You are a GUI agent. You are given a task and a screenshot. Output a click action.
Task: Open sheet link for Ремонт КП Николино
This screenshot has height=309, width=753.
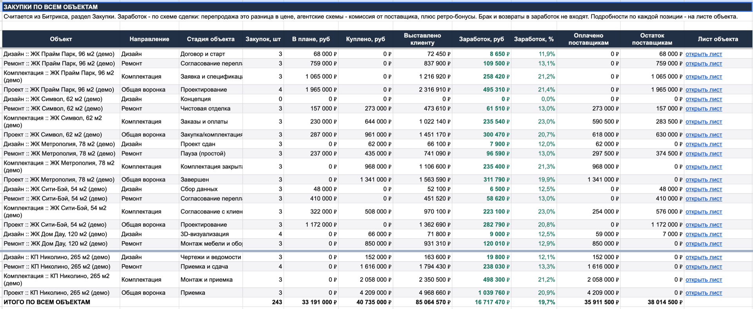[704, 267]
